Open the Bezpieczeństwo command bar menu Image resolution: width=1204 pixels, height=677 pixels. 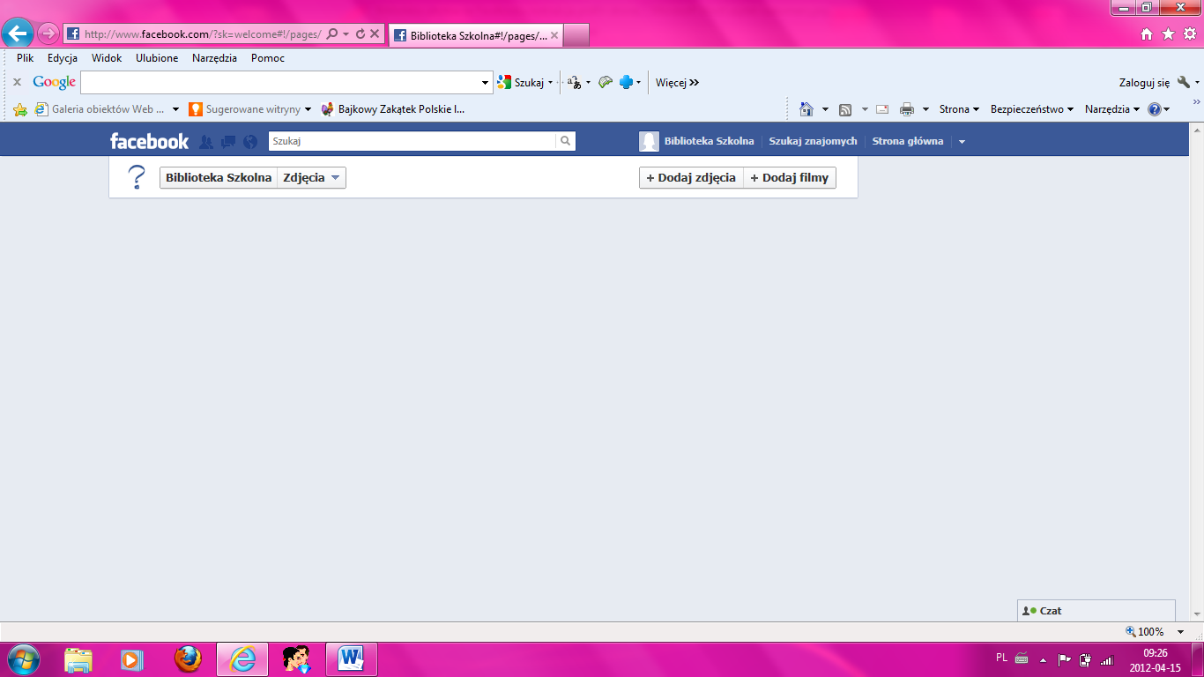click(1032, 109)
